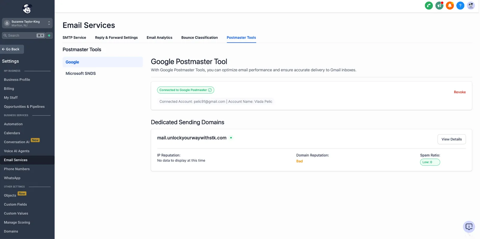Open the orange notifications bell
This screenshot has height=239, width=480.
450,5
